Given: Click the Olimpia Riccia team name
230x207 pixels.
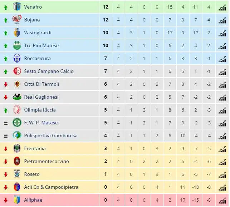Looking at the screenshot, I should point(40,110).
